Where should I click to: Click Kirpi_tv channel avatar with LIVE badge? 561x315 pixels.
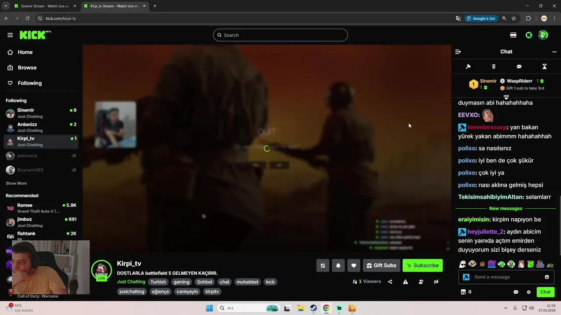point(101,270)
